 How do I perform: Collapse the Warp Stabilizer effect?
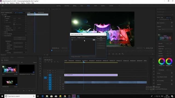tap(3, 36)
